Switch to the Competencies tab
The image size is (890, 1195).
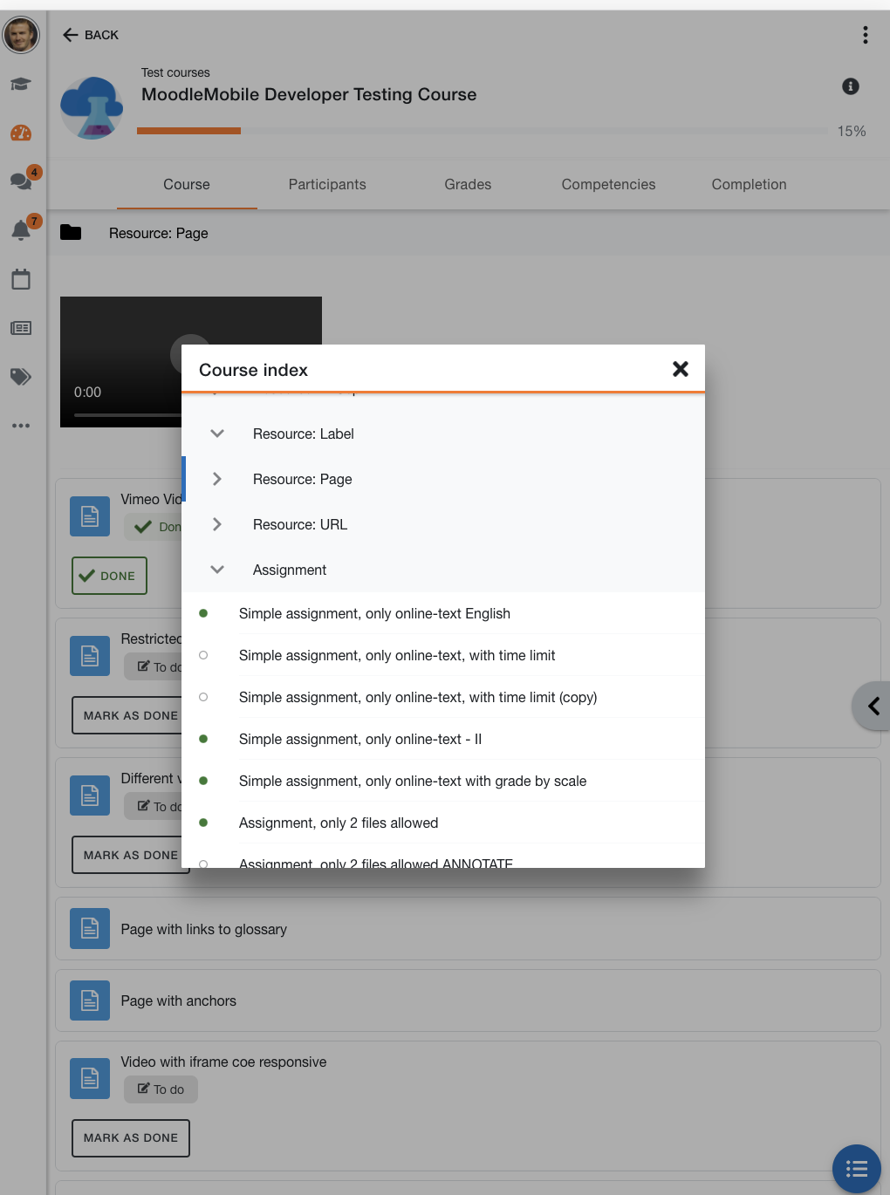point(608,184)
